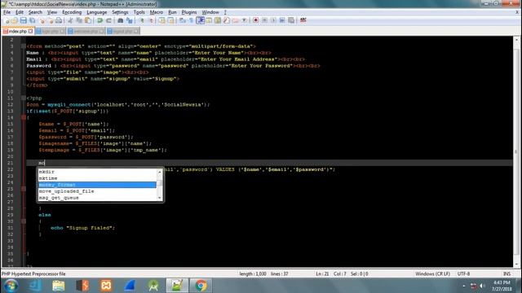Open the File menu
This screenshot has width=522, height=293.
coord(7,12)
